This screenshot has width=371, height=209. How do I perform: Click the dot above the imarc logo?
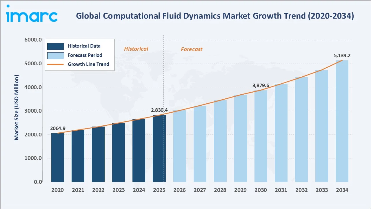pyautogui.click(x=8, y=5)
